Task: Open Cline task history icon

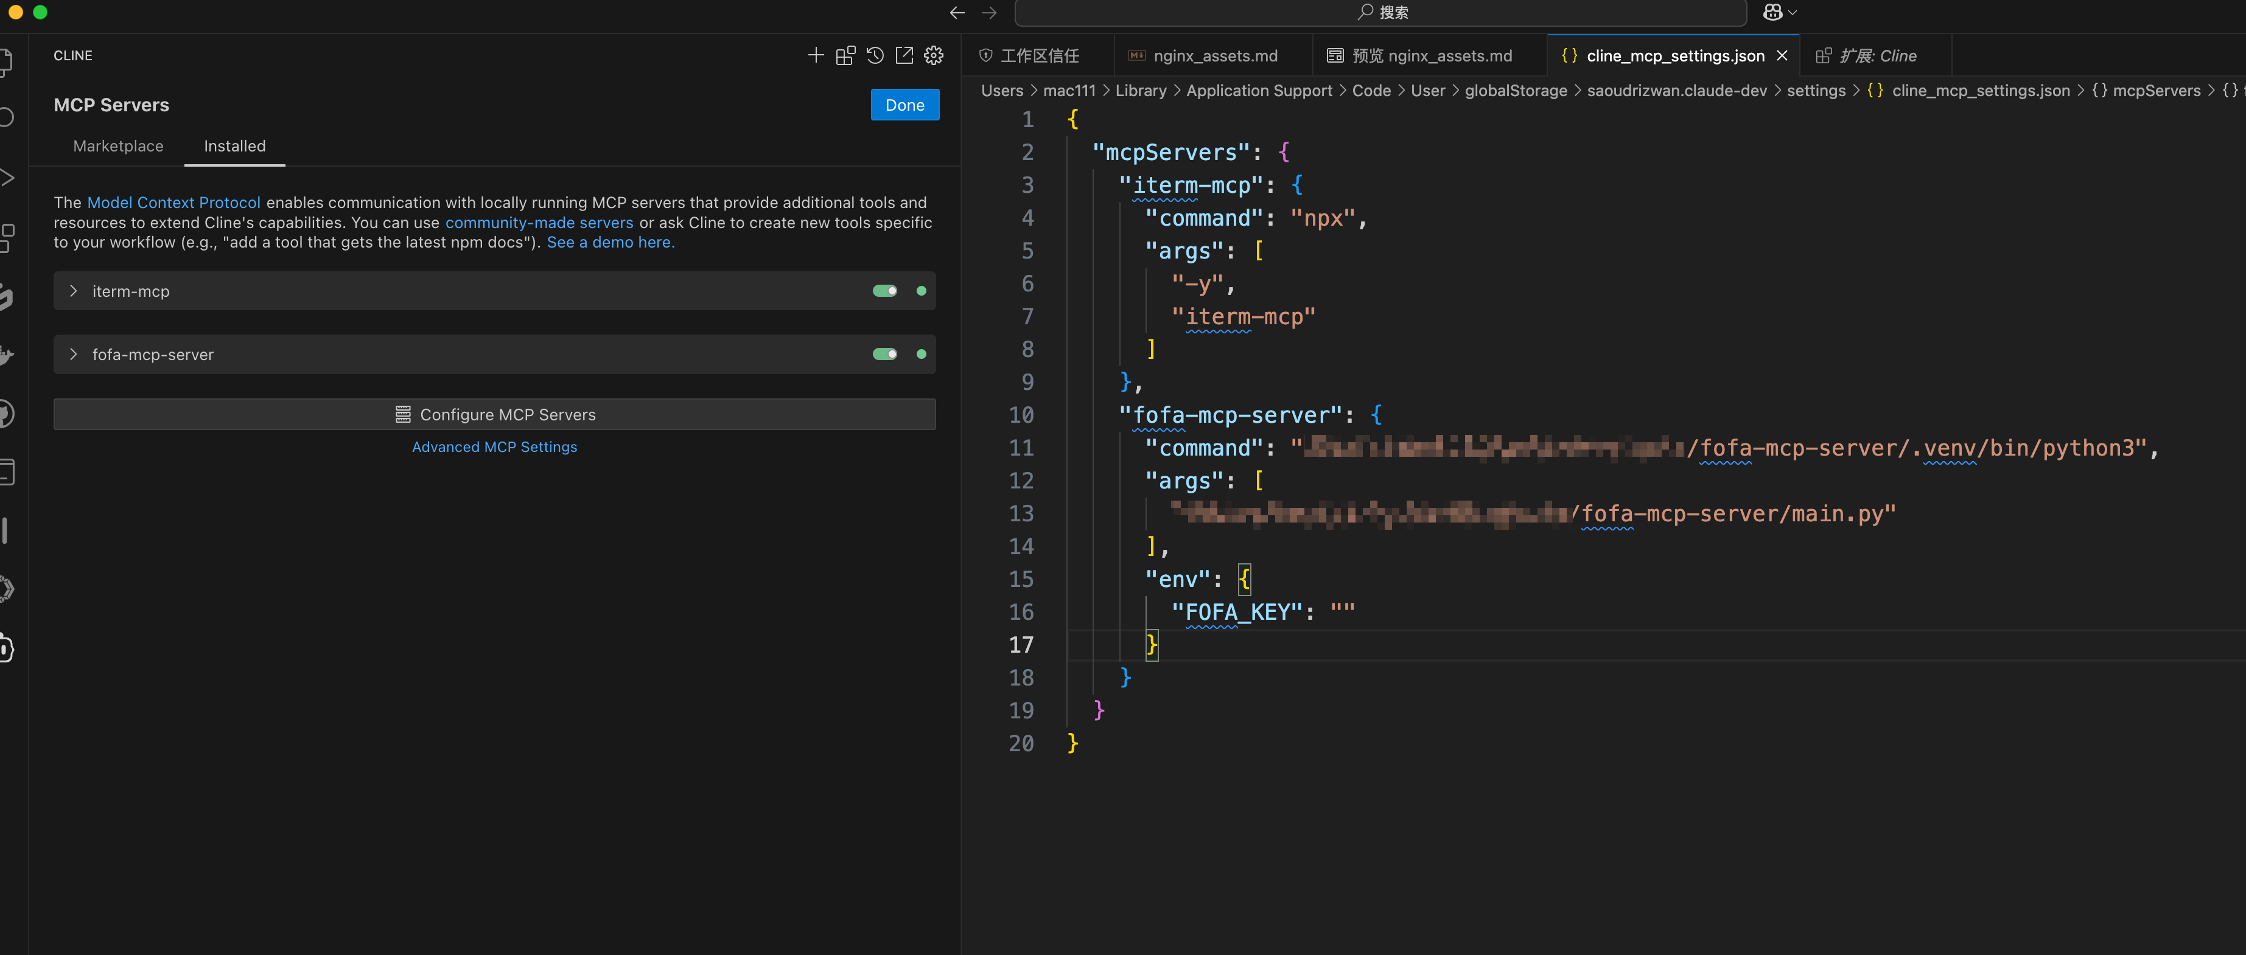Action: (x=875, y=56)
